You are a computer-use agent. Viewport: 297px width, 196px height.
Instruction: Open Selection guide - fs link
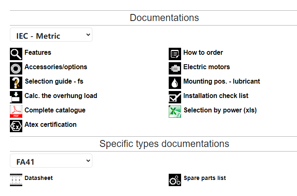click(x=54, y=81)
